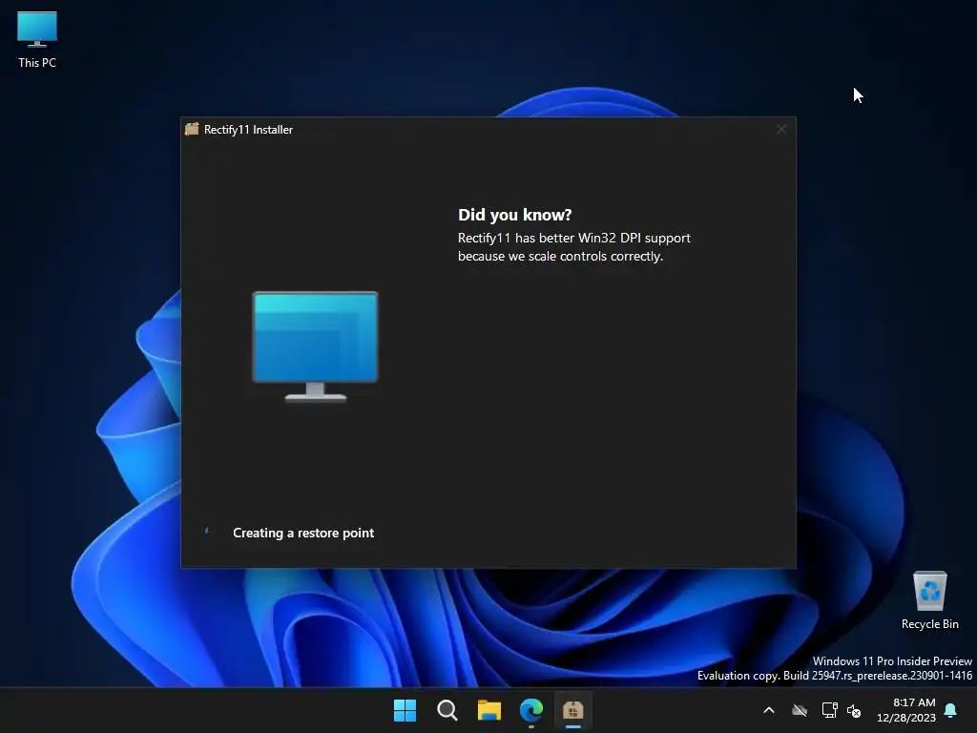This screenshot has height=733, width=977.
Task: Click the large monitor illustration in installer
Action: click(315, 346)
